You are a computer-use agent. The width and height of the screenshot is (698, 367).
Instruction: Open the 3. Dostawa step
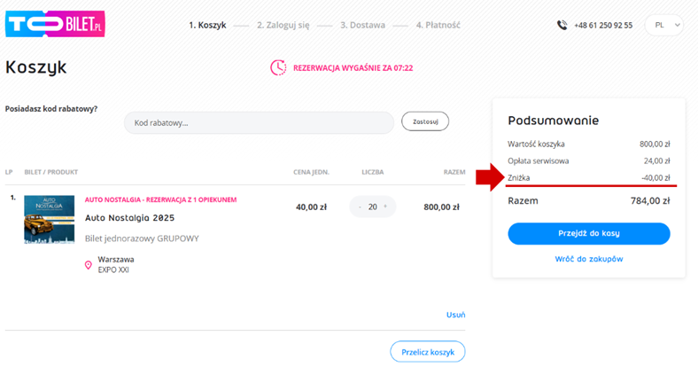362,25
